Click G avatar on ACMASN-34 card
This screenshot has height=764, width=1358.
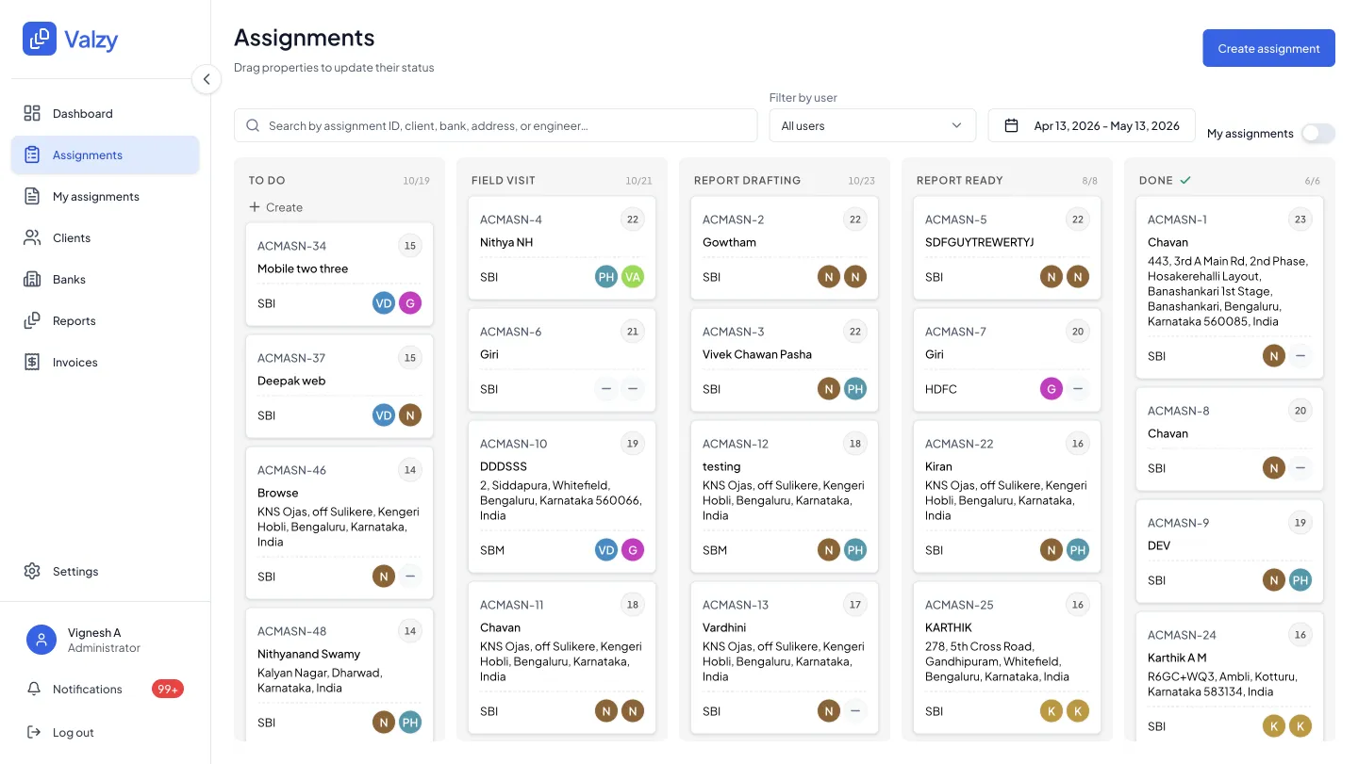[x=410, y=303]
